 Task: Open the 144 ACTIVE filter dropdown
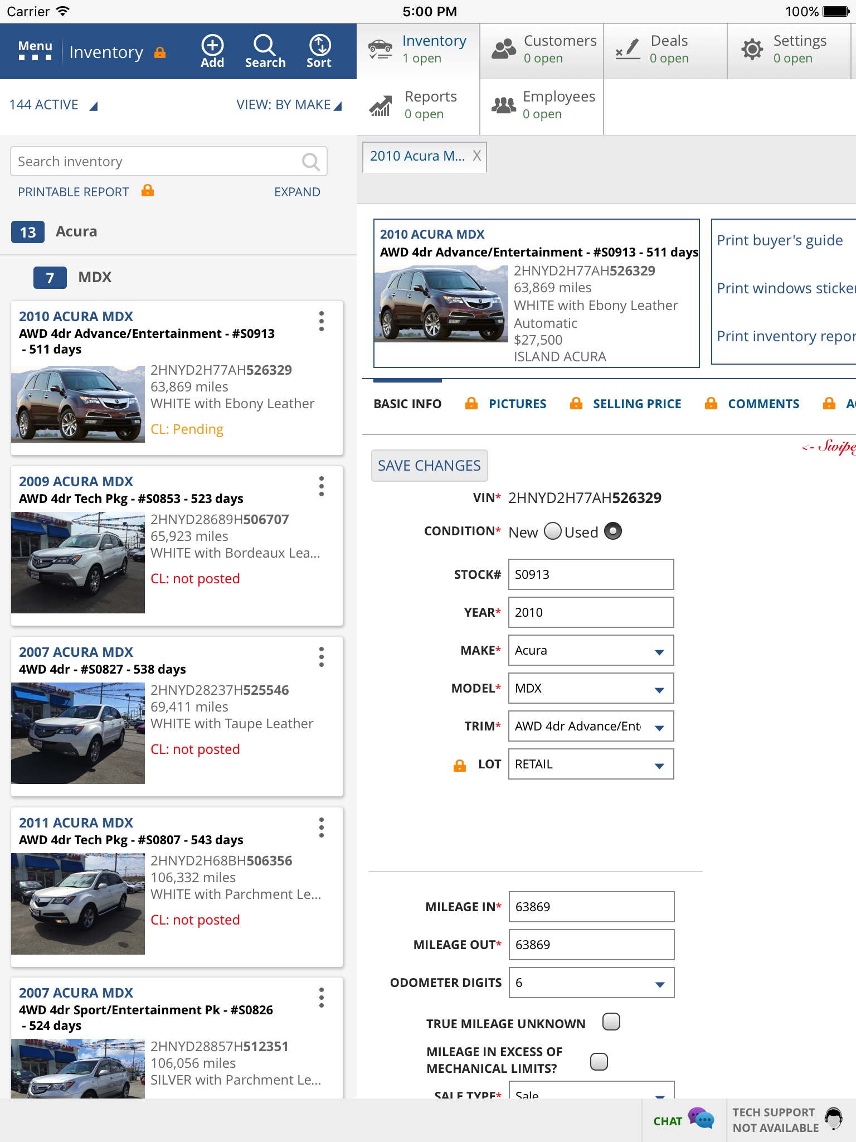tap(53, 105)
